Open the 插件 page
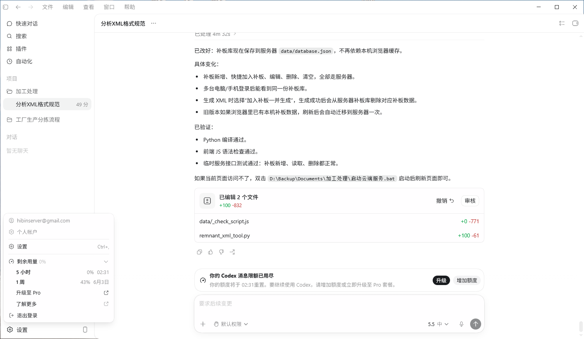 (x=47, y=49)
